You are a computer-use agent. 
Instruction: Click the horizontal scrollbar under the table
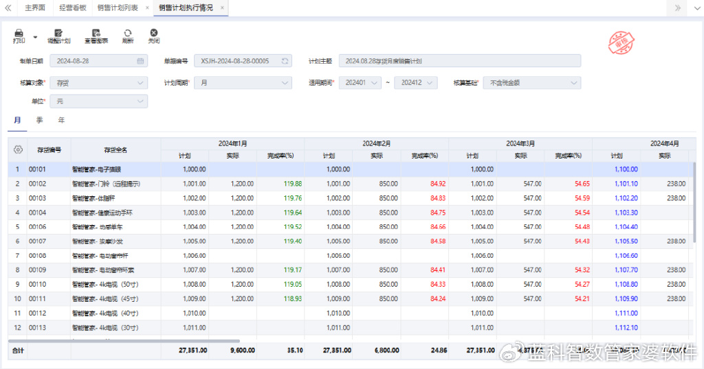(124, 341)
